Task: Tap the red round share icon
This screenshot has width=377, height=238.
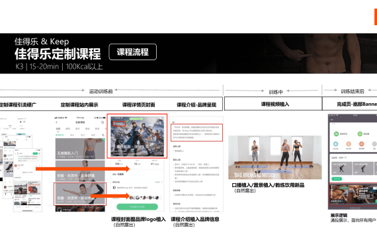Action: tap(361, 144)
